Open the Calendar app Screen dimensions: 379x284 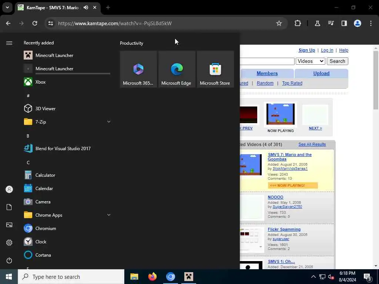[x=67, y=188]
